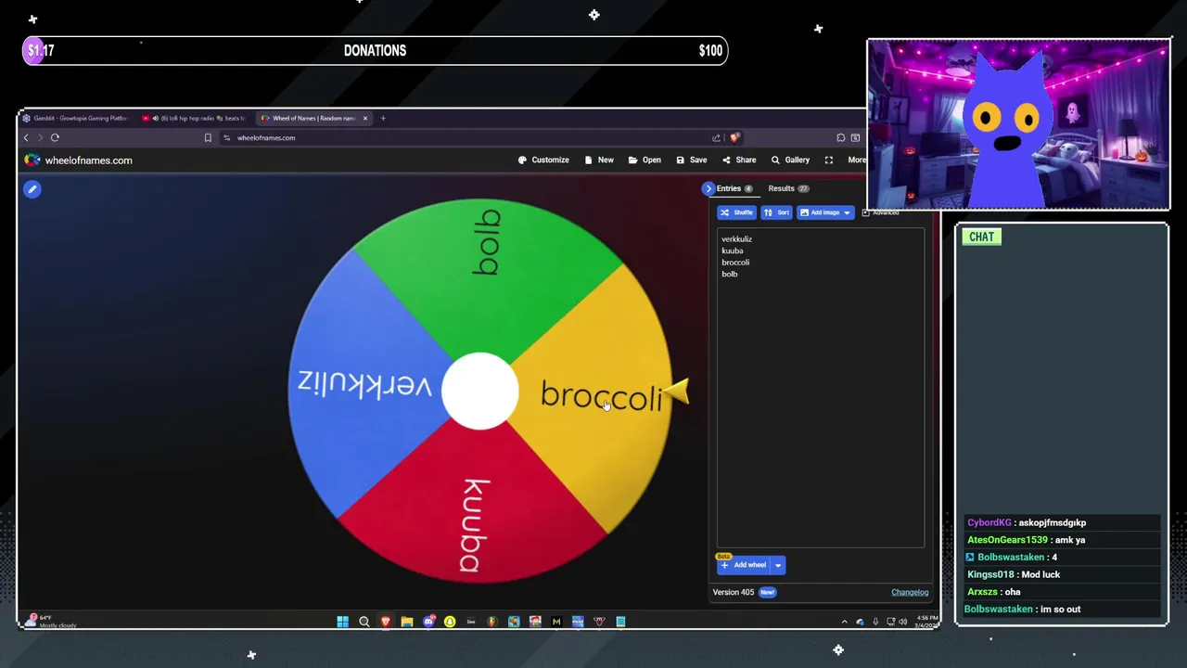Sort the wheel entries
The height and width of the screenshot is (668, 1187).
tap(777, 212)
